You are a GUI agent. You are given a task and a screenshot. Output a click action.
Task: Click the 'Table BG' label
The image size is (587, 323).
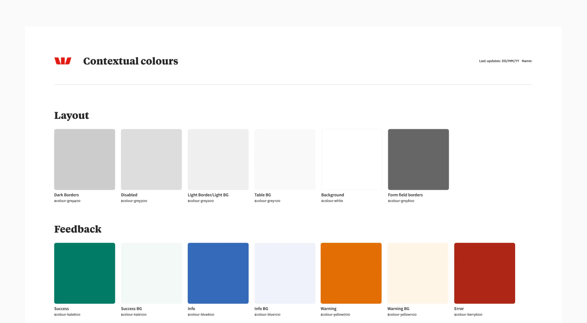click(263, 195)
